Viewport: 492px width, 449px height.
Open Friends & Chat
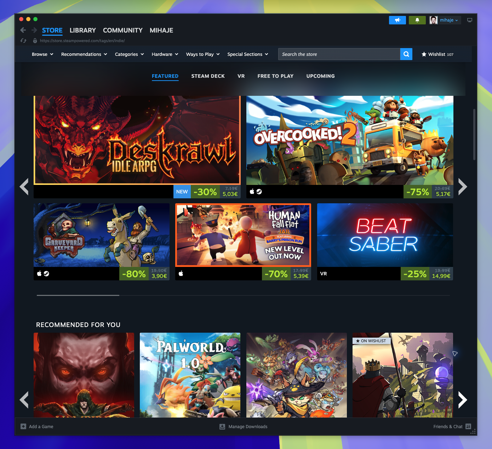click(448, 427)
